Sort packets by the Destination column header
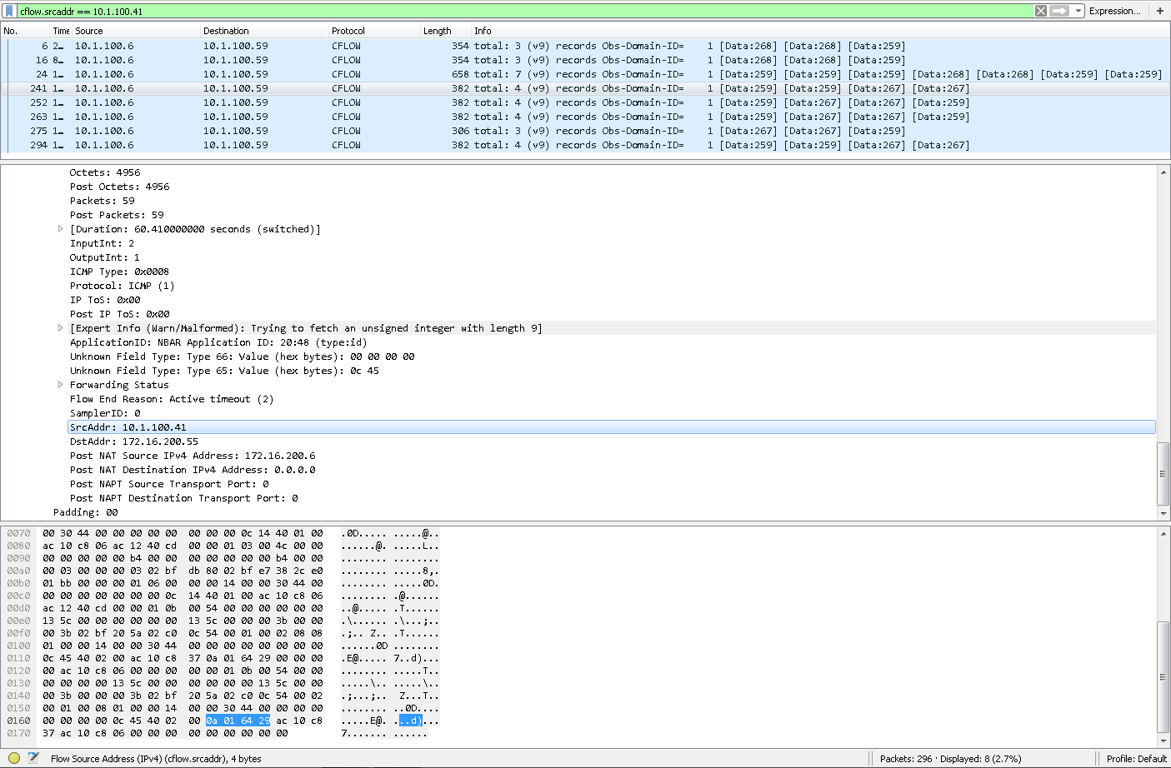 (x=226, y=31)
